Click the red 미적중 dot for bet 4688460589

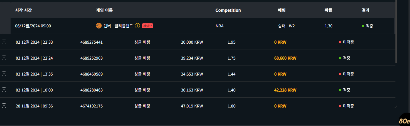pos(340,74)
